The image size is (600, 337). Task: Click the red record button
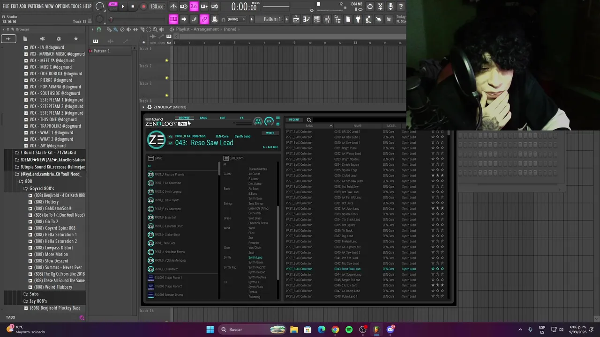tap(143, 7)
